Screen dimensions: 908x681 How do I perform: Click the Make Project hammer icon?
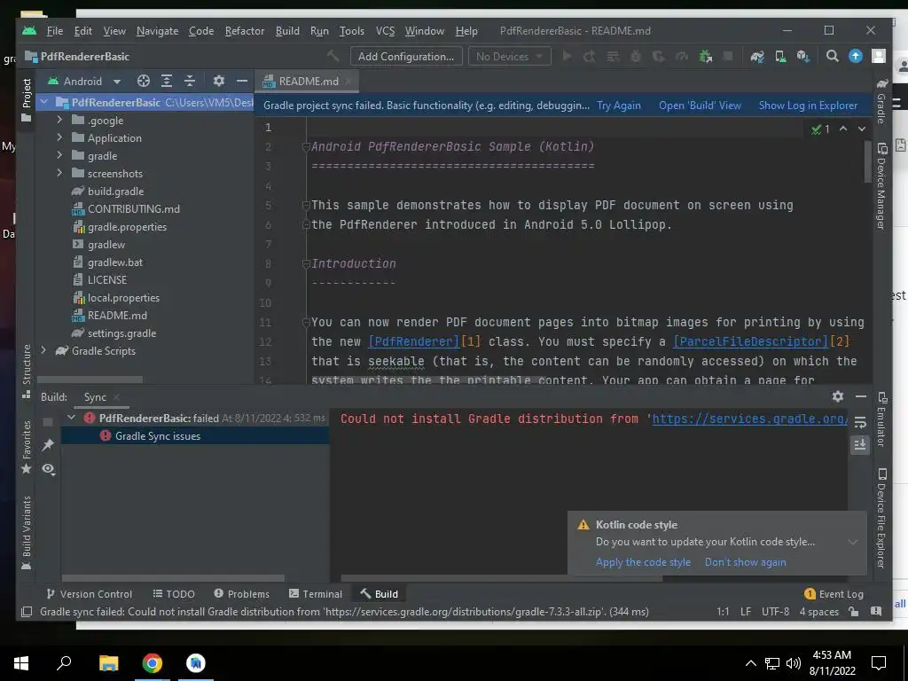333,56
